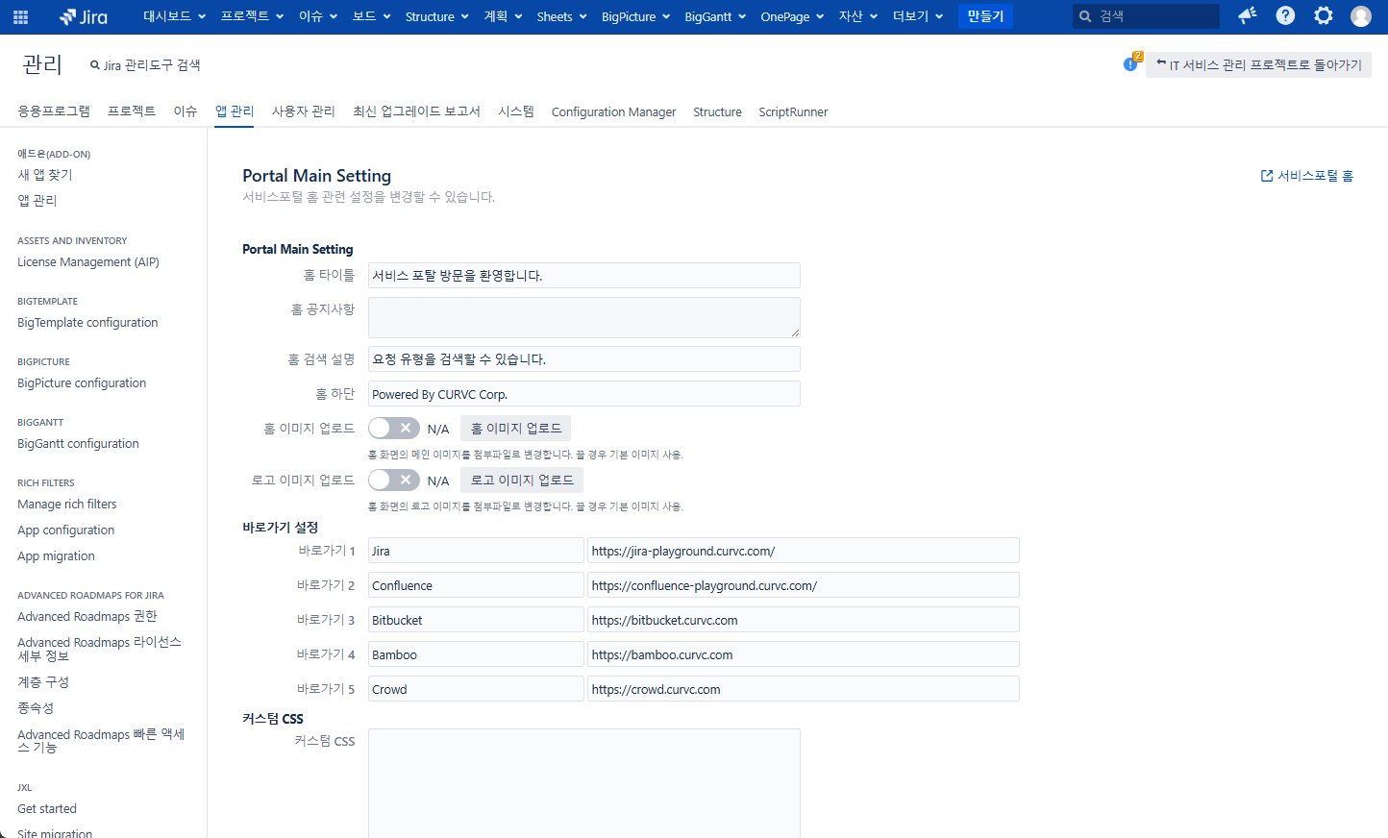Open the feedback megaphone icon
Viewport: 1388px width, 838px height.
point(1248,15)
